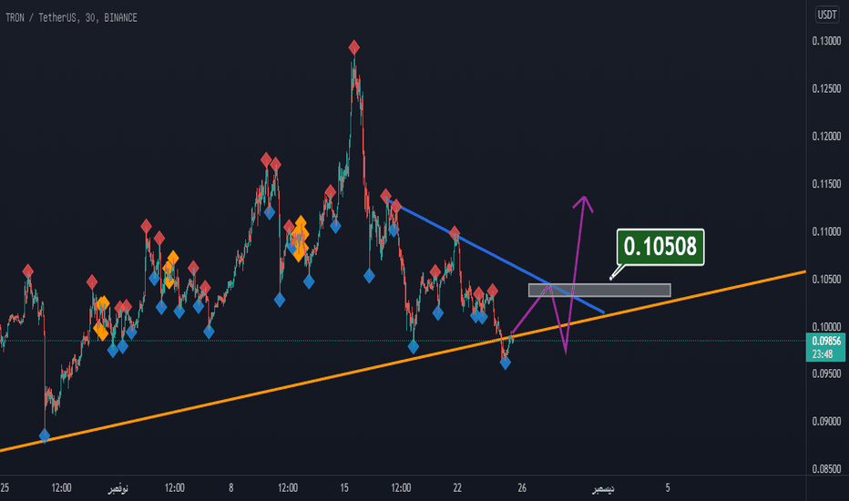Click the 0.10500 price axis label

[x=826, y=280]
